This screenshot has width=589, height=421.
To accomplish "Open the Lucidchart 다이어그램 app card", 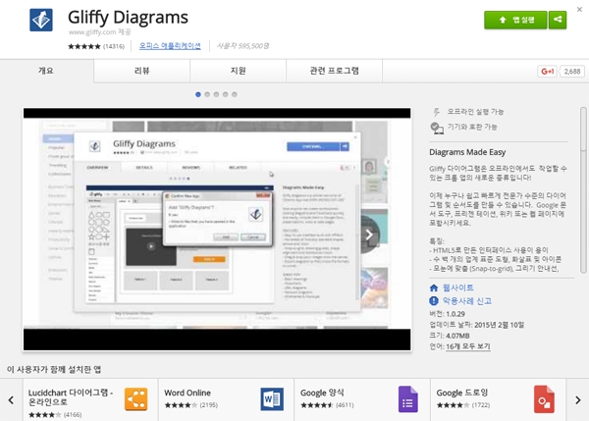I will [90, 400].
